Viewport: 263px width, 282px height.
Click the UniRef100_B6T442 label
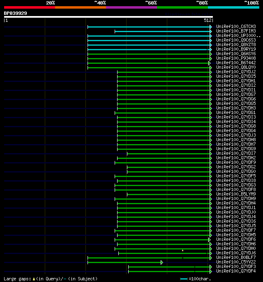pos(236,63)
